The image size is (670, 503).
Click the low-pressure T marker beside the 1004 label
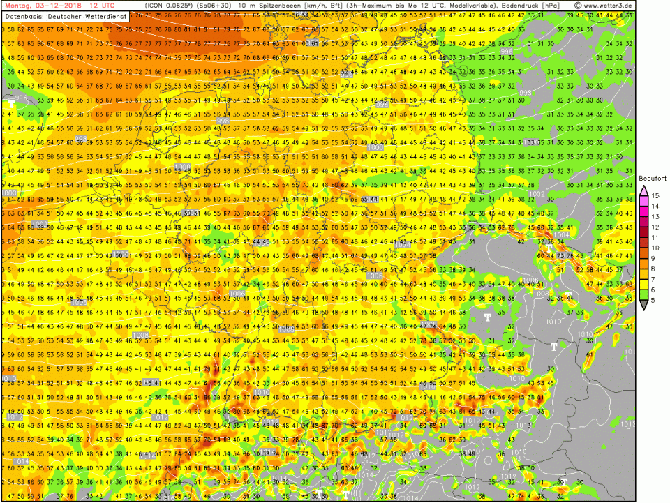(x=549, y=246)
